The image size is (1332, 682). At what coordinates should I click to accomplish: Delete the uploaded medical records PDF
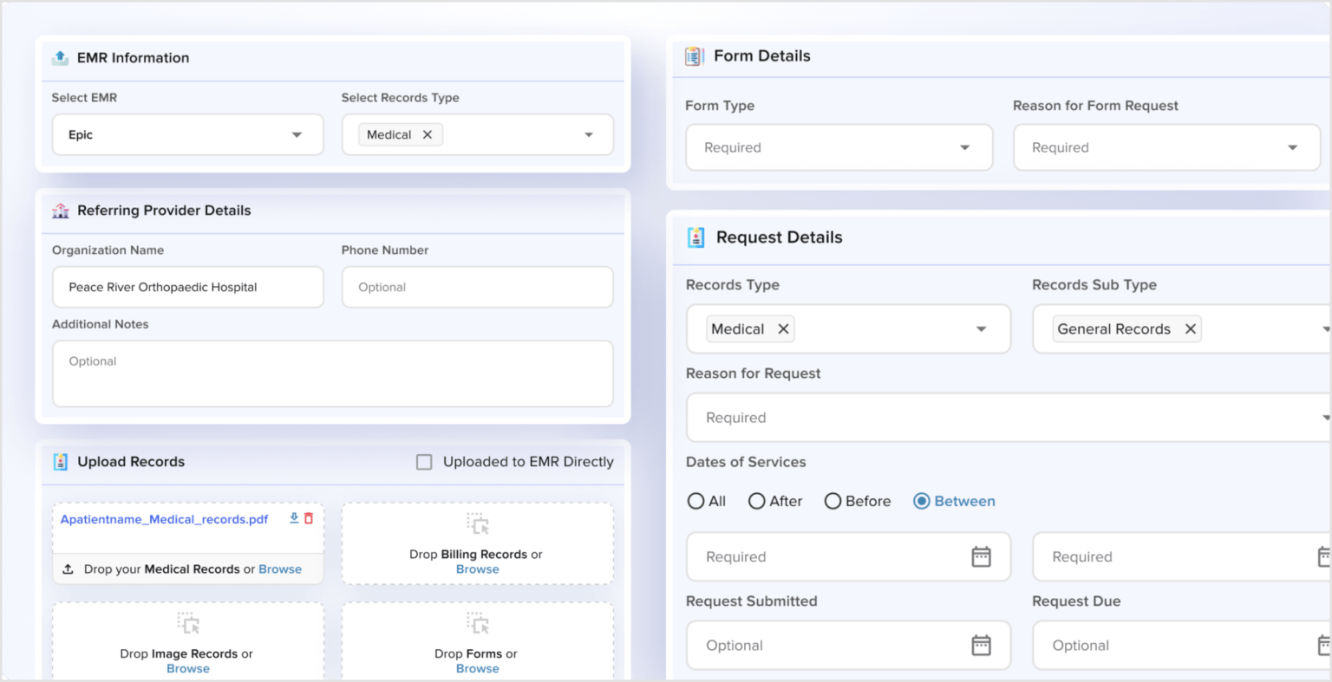309,518
